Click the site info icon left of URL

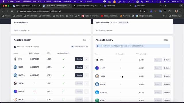18,11
